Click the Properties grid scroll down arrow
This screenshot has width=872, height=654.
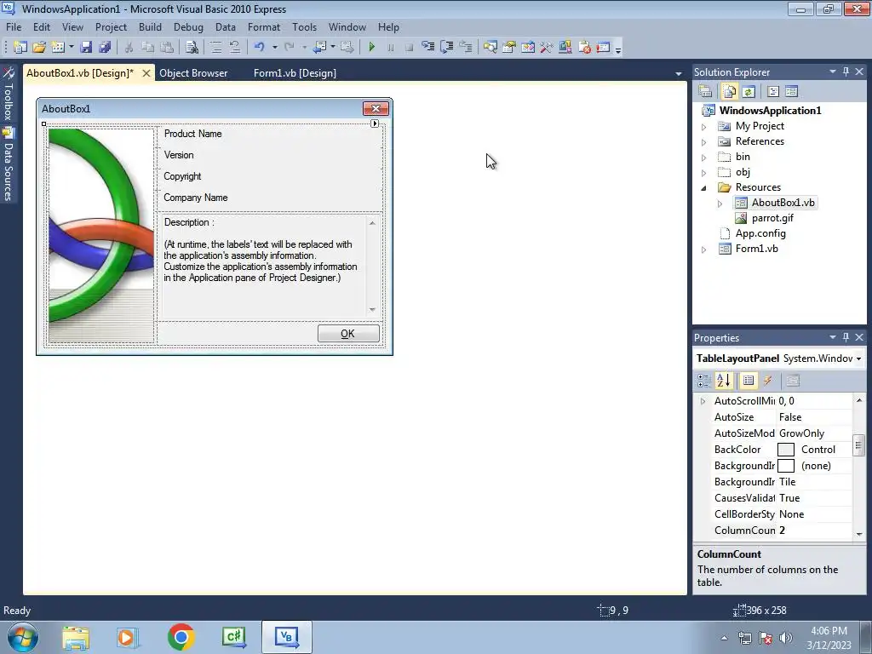tap(859, 534)
